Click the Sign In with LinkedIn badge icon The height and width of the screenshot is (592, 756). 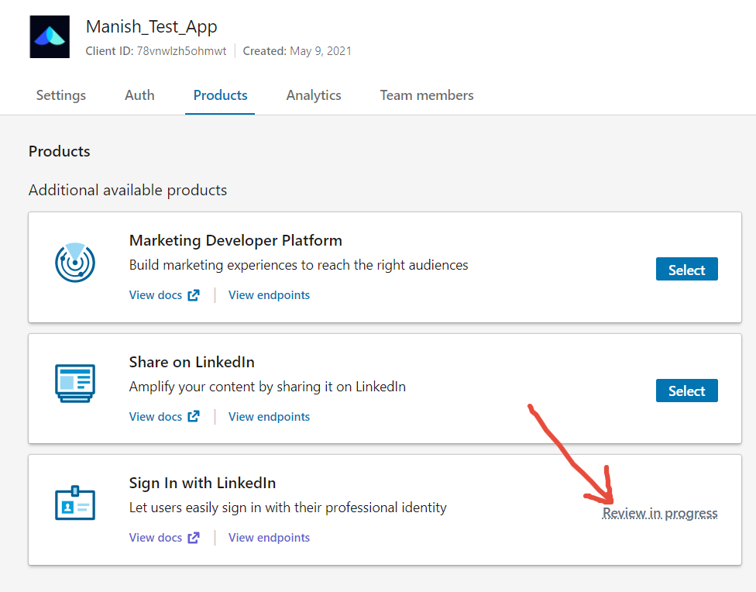(x=75, y=504)
